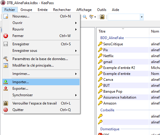The height and width of the screenshot is (135, 160).
Task: Select the Banque Pop entry title
Action: coord(113,91)
